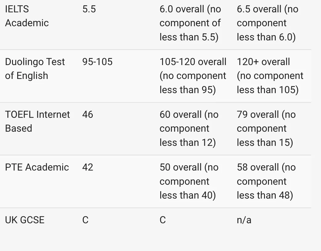321x251 pixels.
Task: Select the 'n/a' cell in UK GCSE row
Action: (x=244, y=220)
